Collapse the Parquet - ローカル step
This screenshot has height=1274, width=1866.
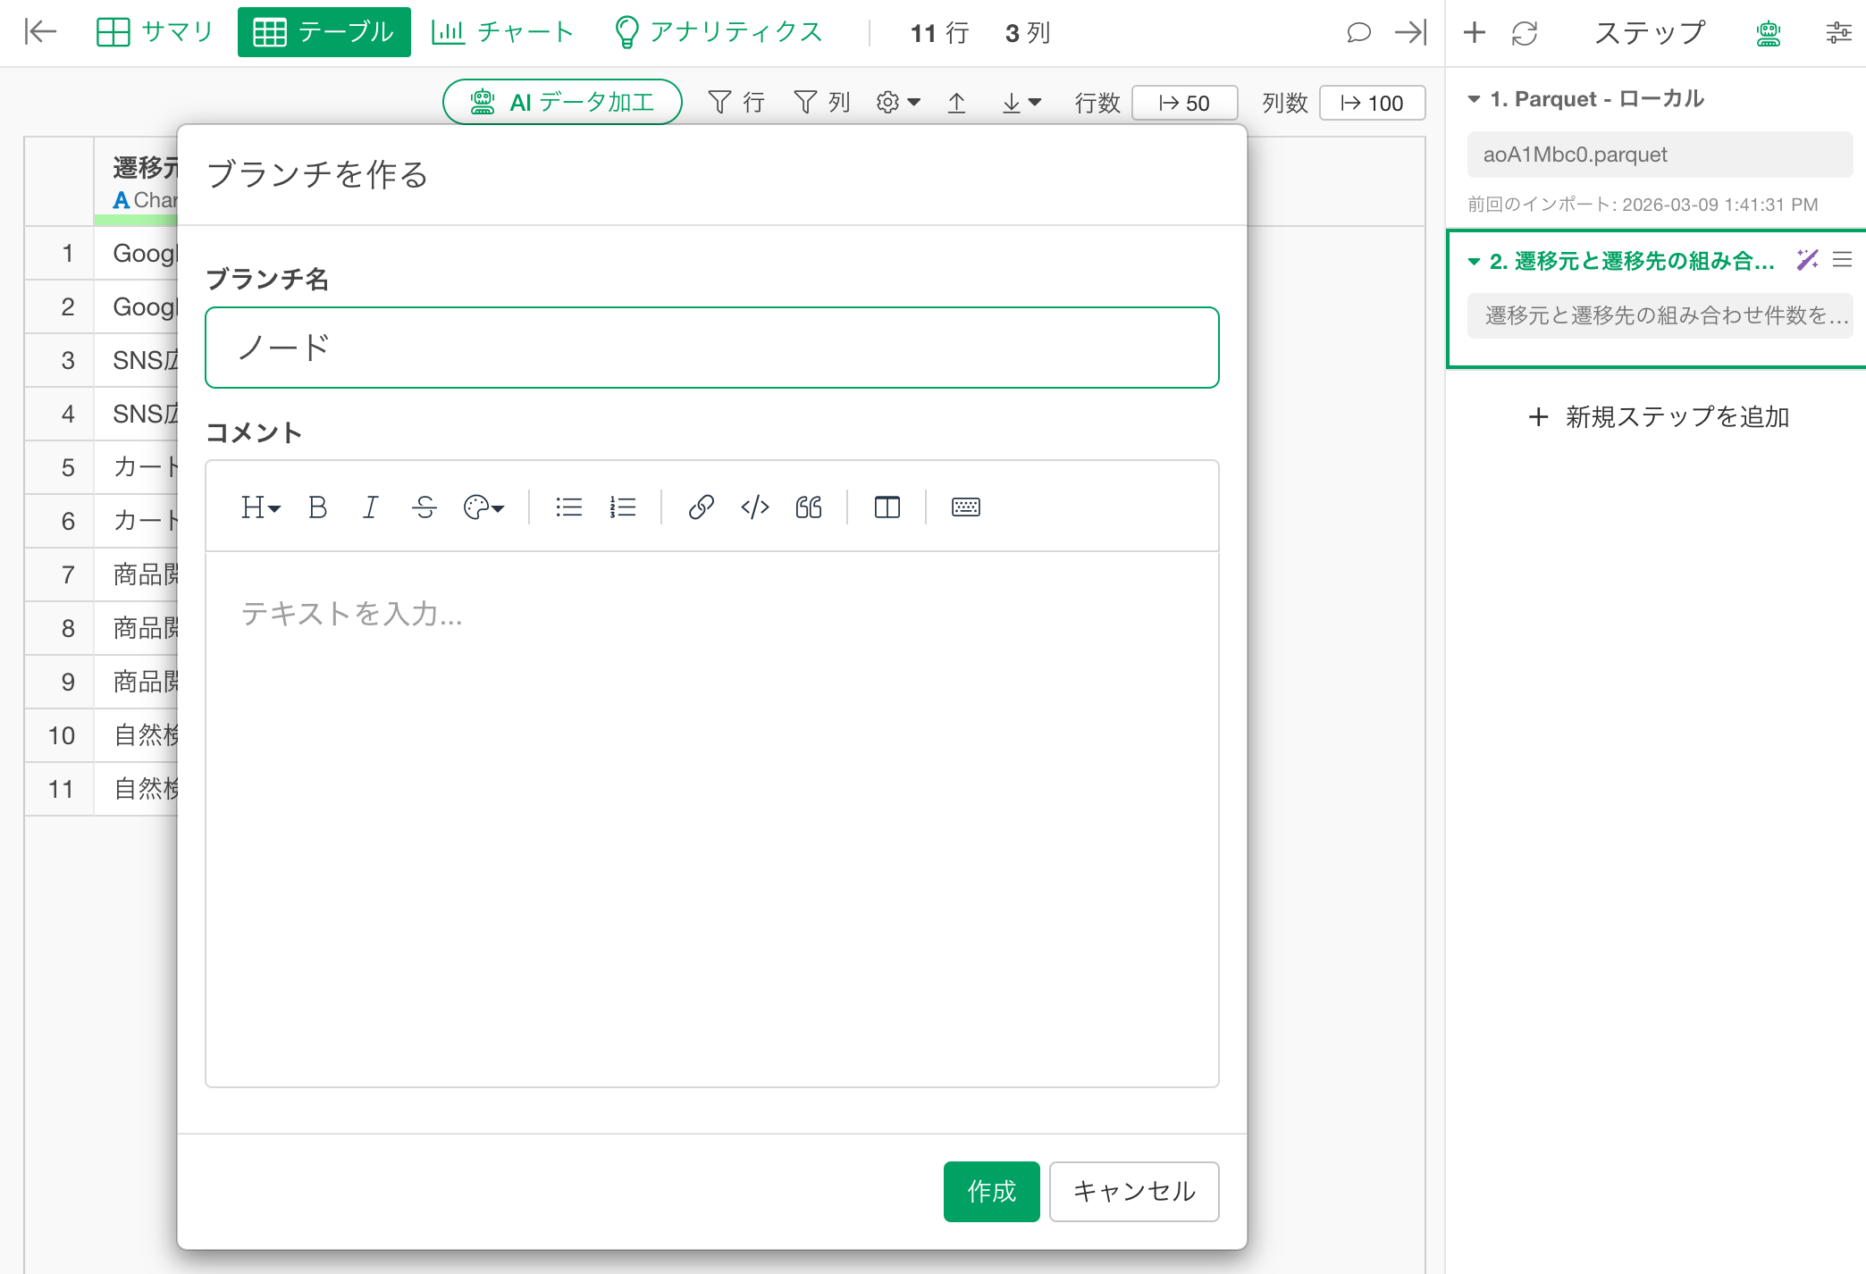(1474, 99)
